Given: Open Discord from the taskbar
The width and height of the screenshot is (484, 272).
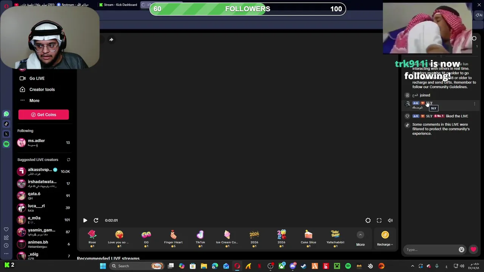Looking at the screenshot, I should 292,266.
